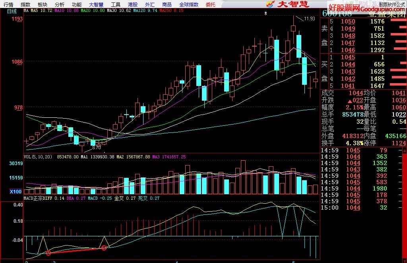Click the MA5 10.72 indicator value
The image size is (407, 263).
41,10
